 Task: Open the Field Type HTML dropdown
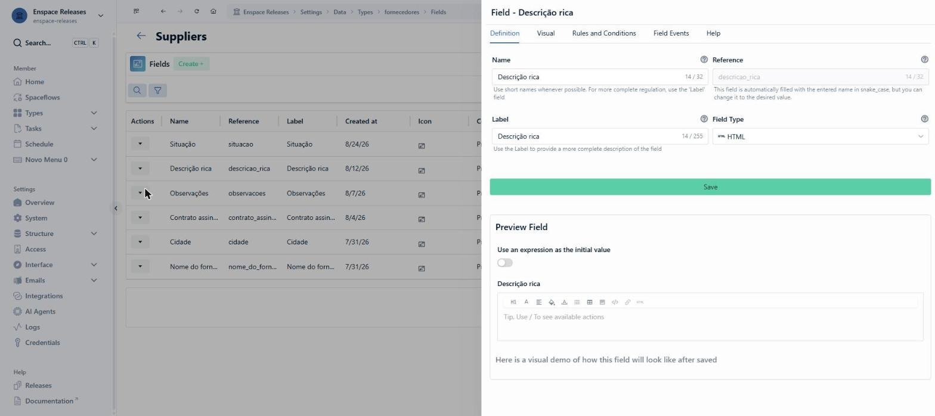[821, 136]
